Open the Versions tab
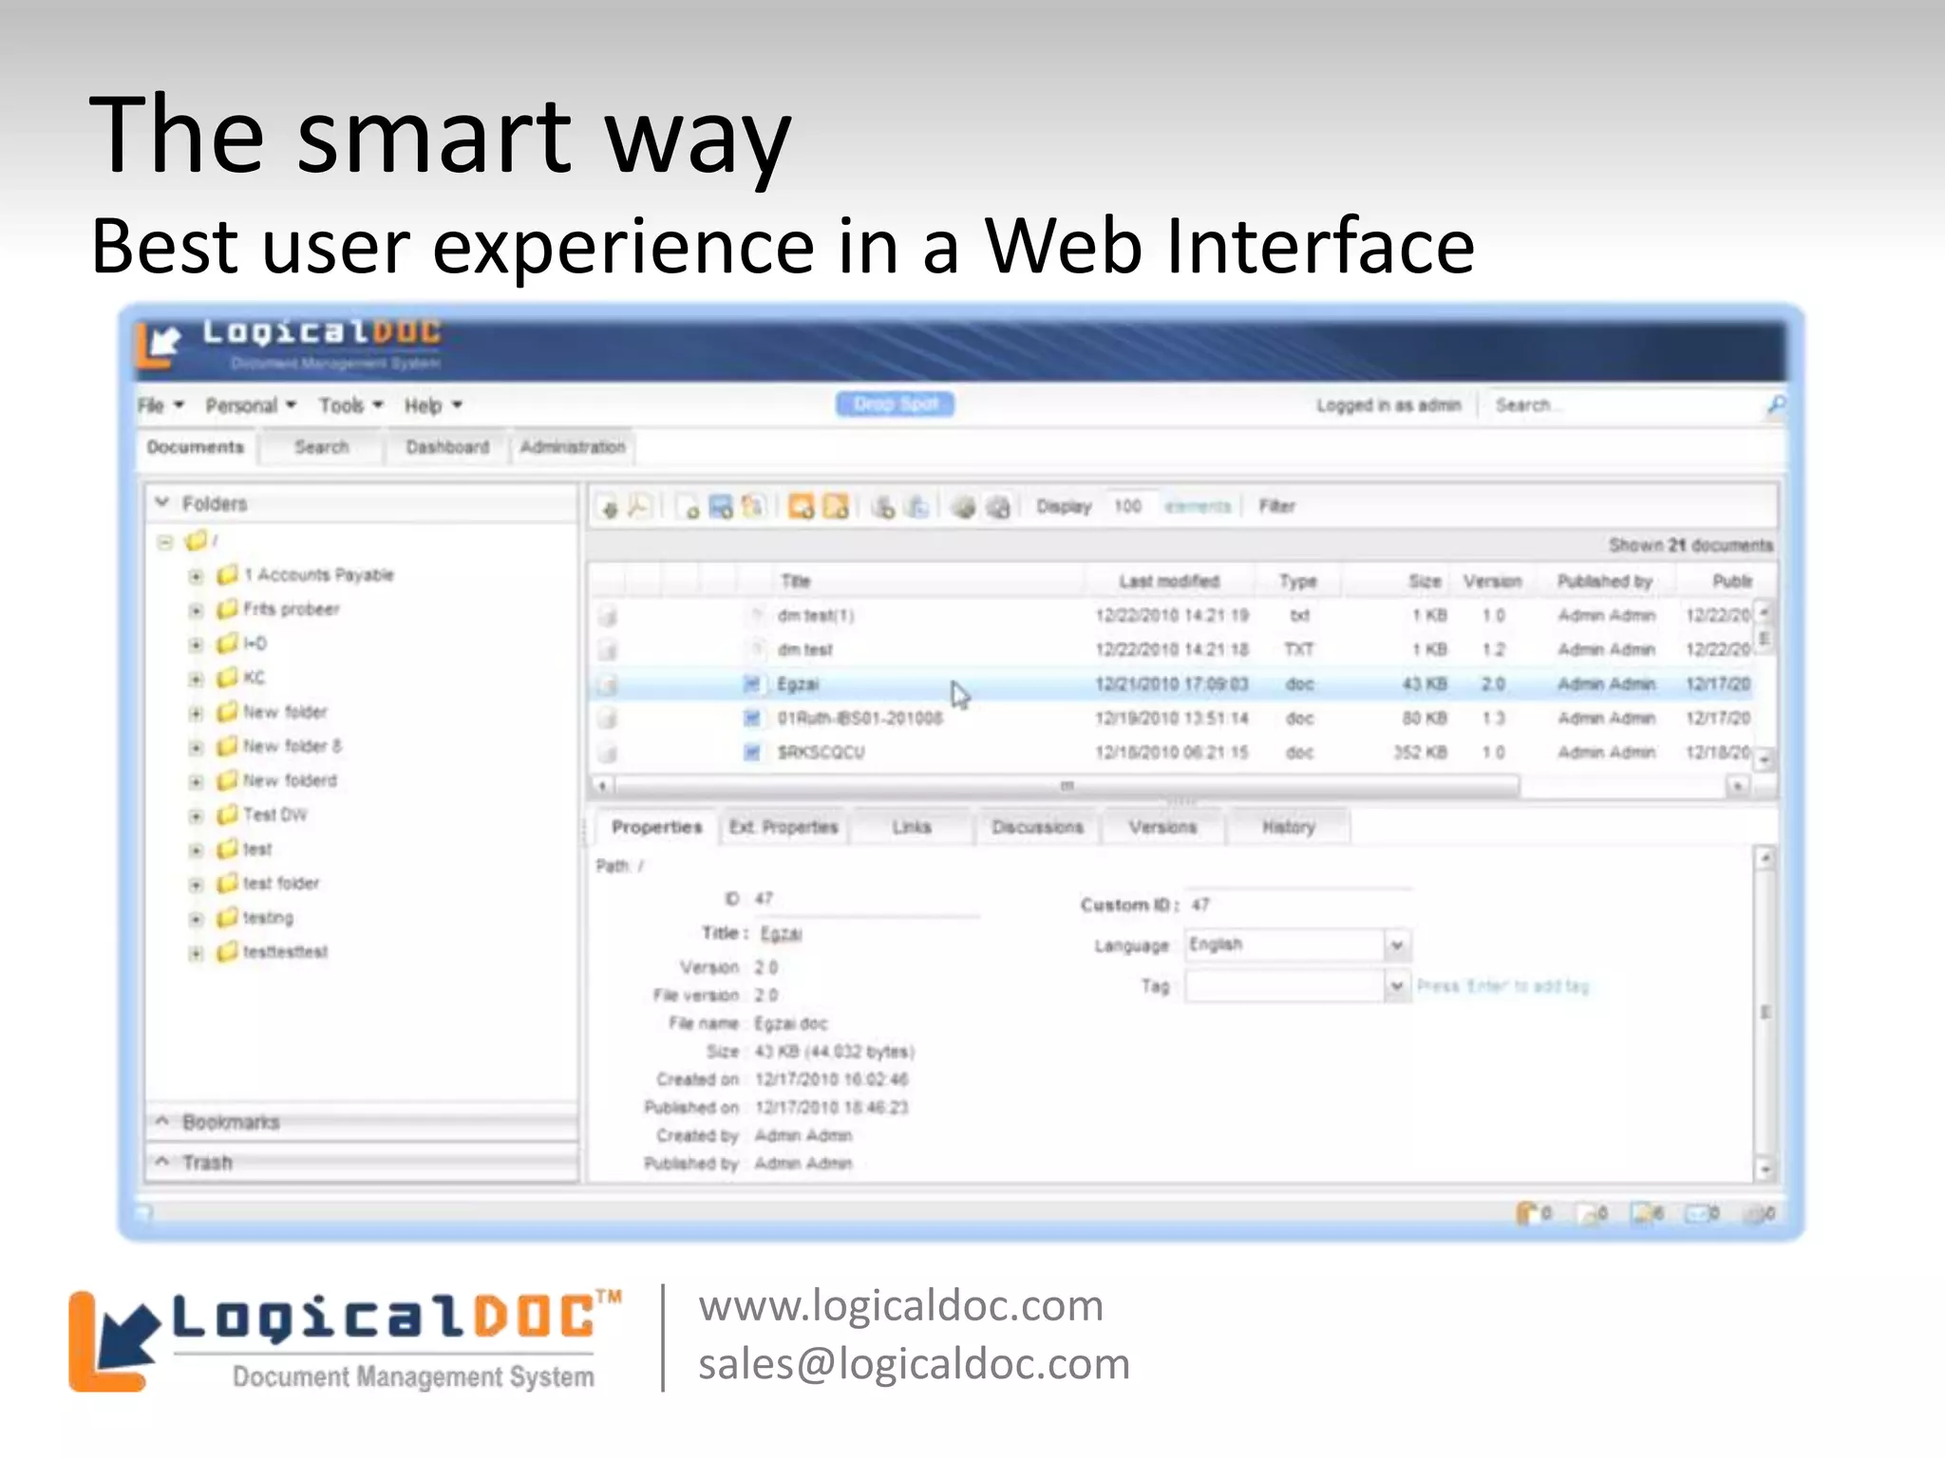Viewport: 1945px width, 1458px height. coord(1162,827)
